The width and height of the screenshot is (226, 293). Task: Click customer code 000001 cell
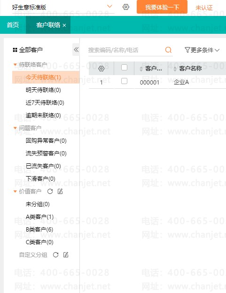click(x=149, y=82)
